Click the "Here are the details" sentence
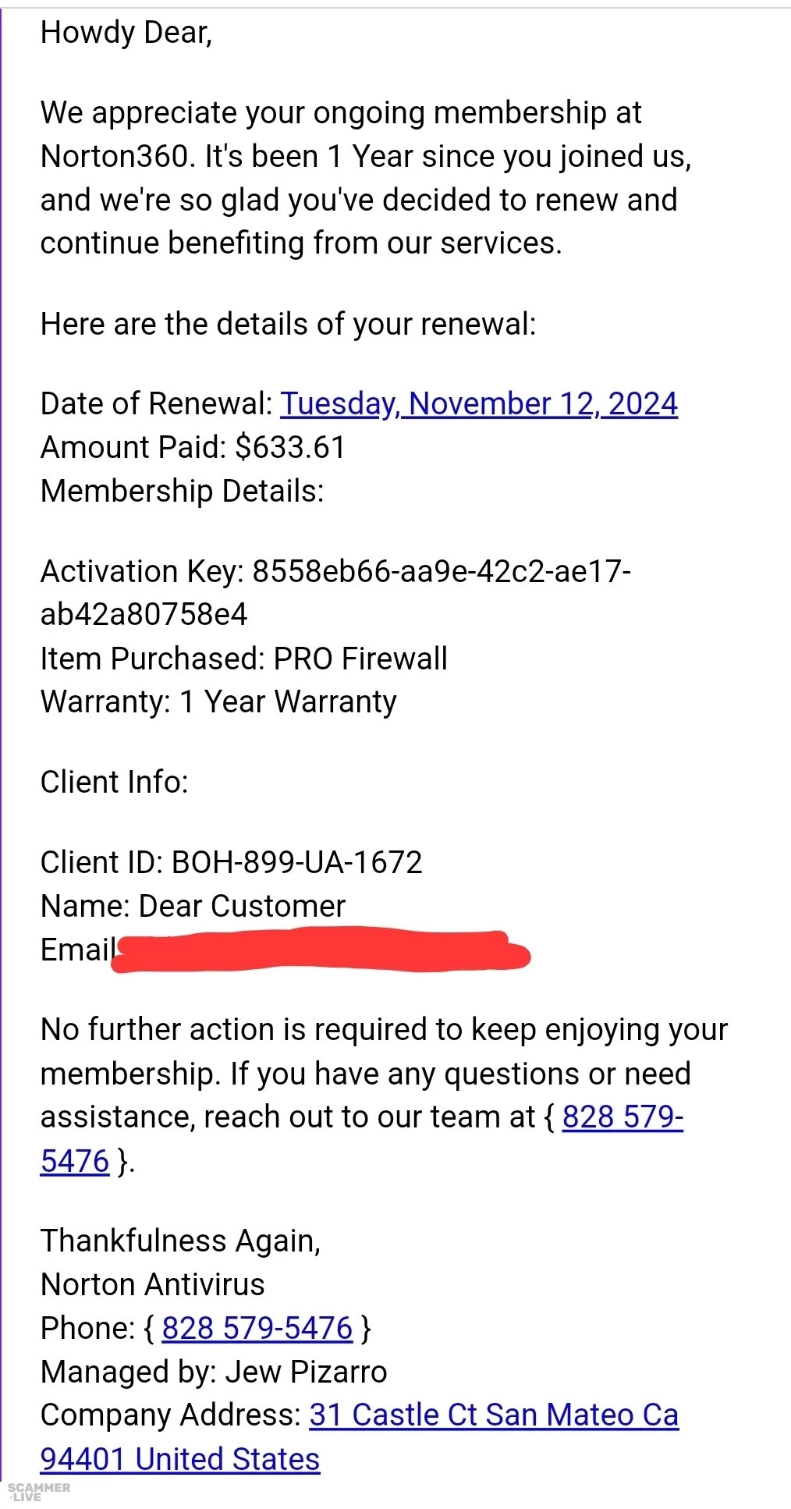The image size is (791, 1509). click(288, 324)
